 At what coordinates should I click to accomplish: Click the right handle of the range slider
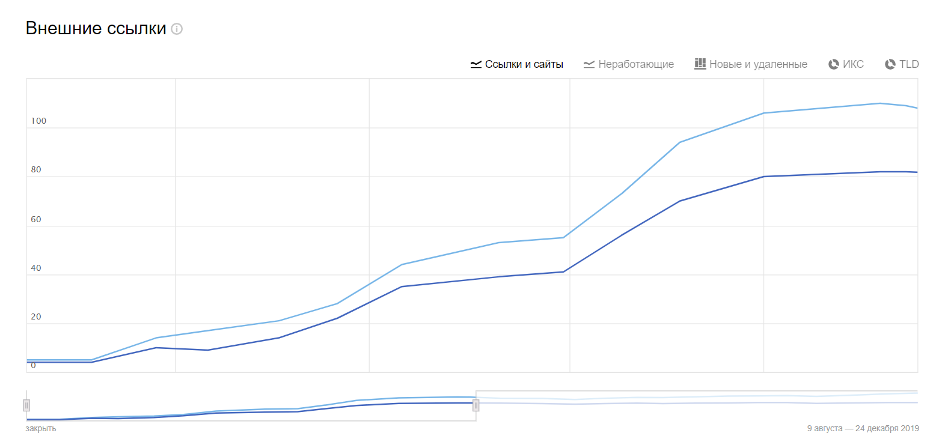click(x=476, y=405)
